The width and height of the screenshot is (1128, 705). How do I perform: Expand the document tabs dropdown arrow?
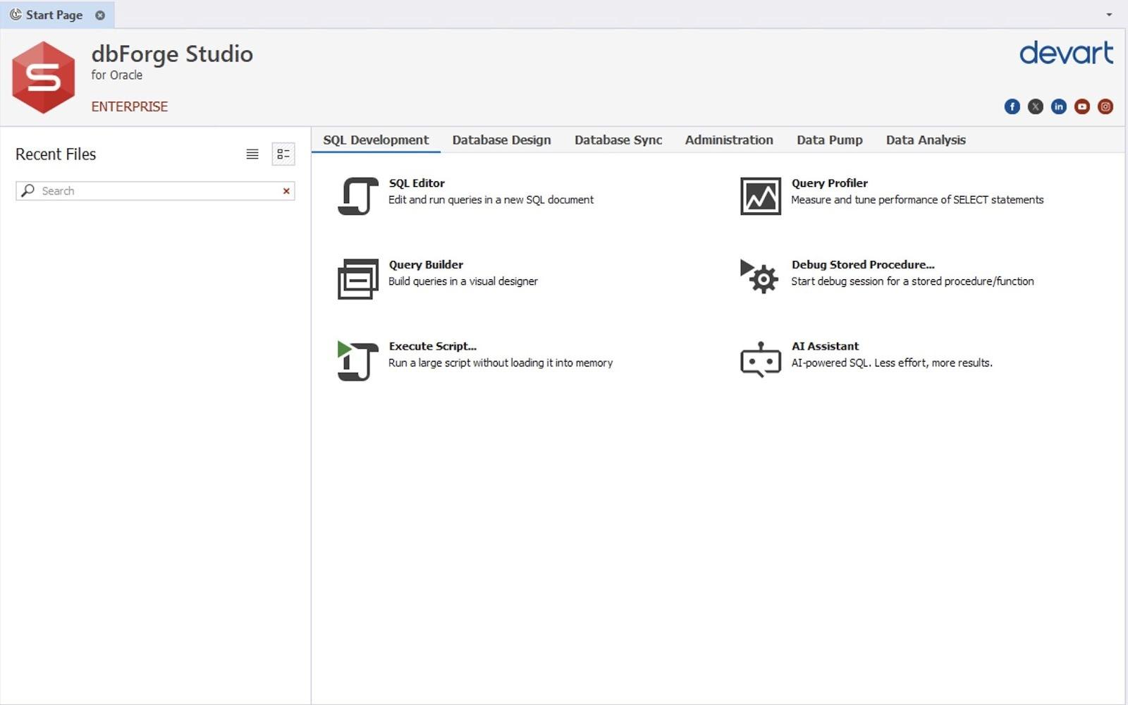click(1109, 15)
